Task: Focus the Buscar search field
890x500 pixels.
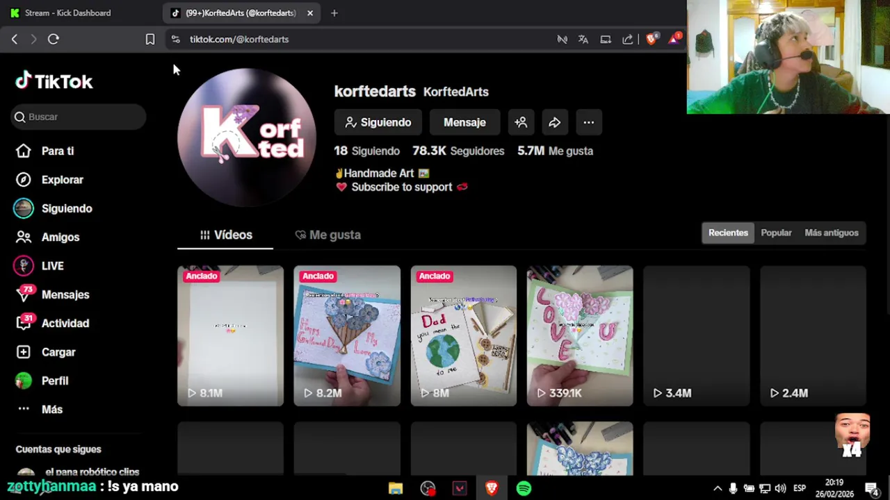Action: [x=79, y=117]
